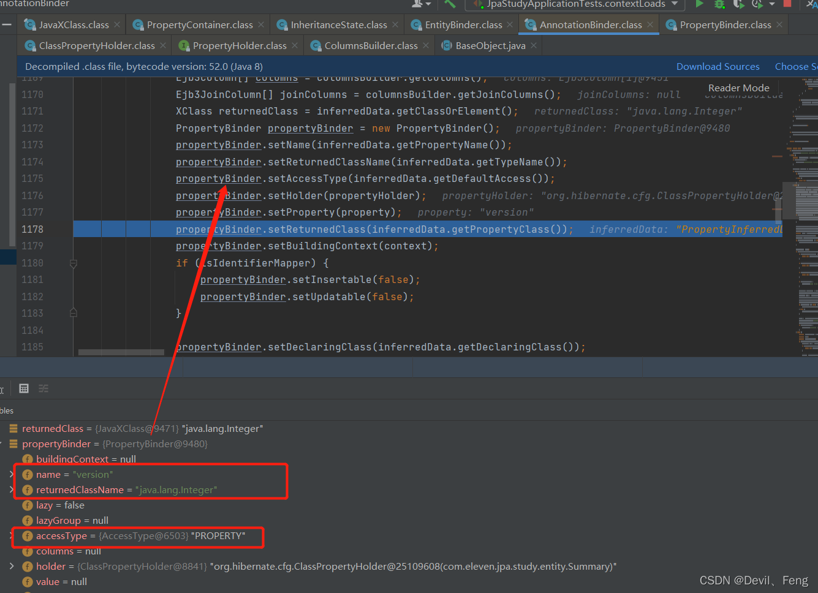Click the Run with Coverage icon
The image size is (818, 593).
coord(739,4)
